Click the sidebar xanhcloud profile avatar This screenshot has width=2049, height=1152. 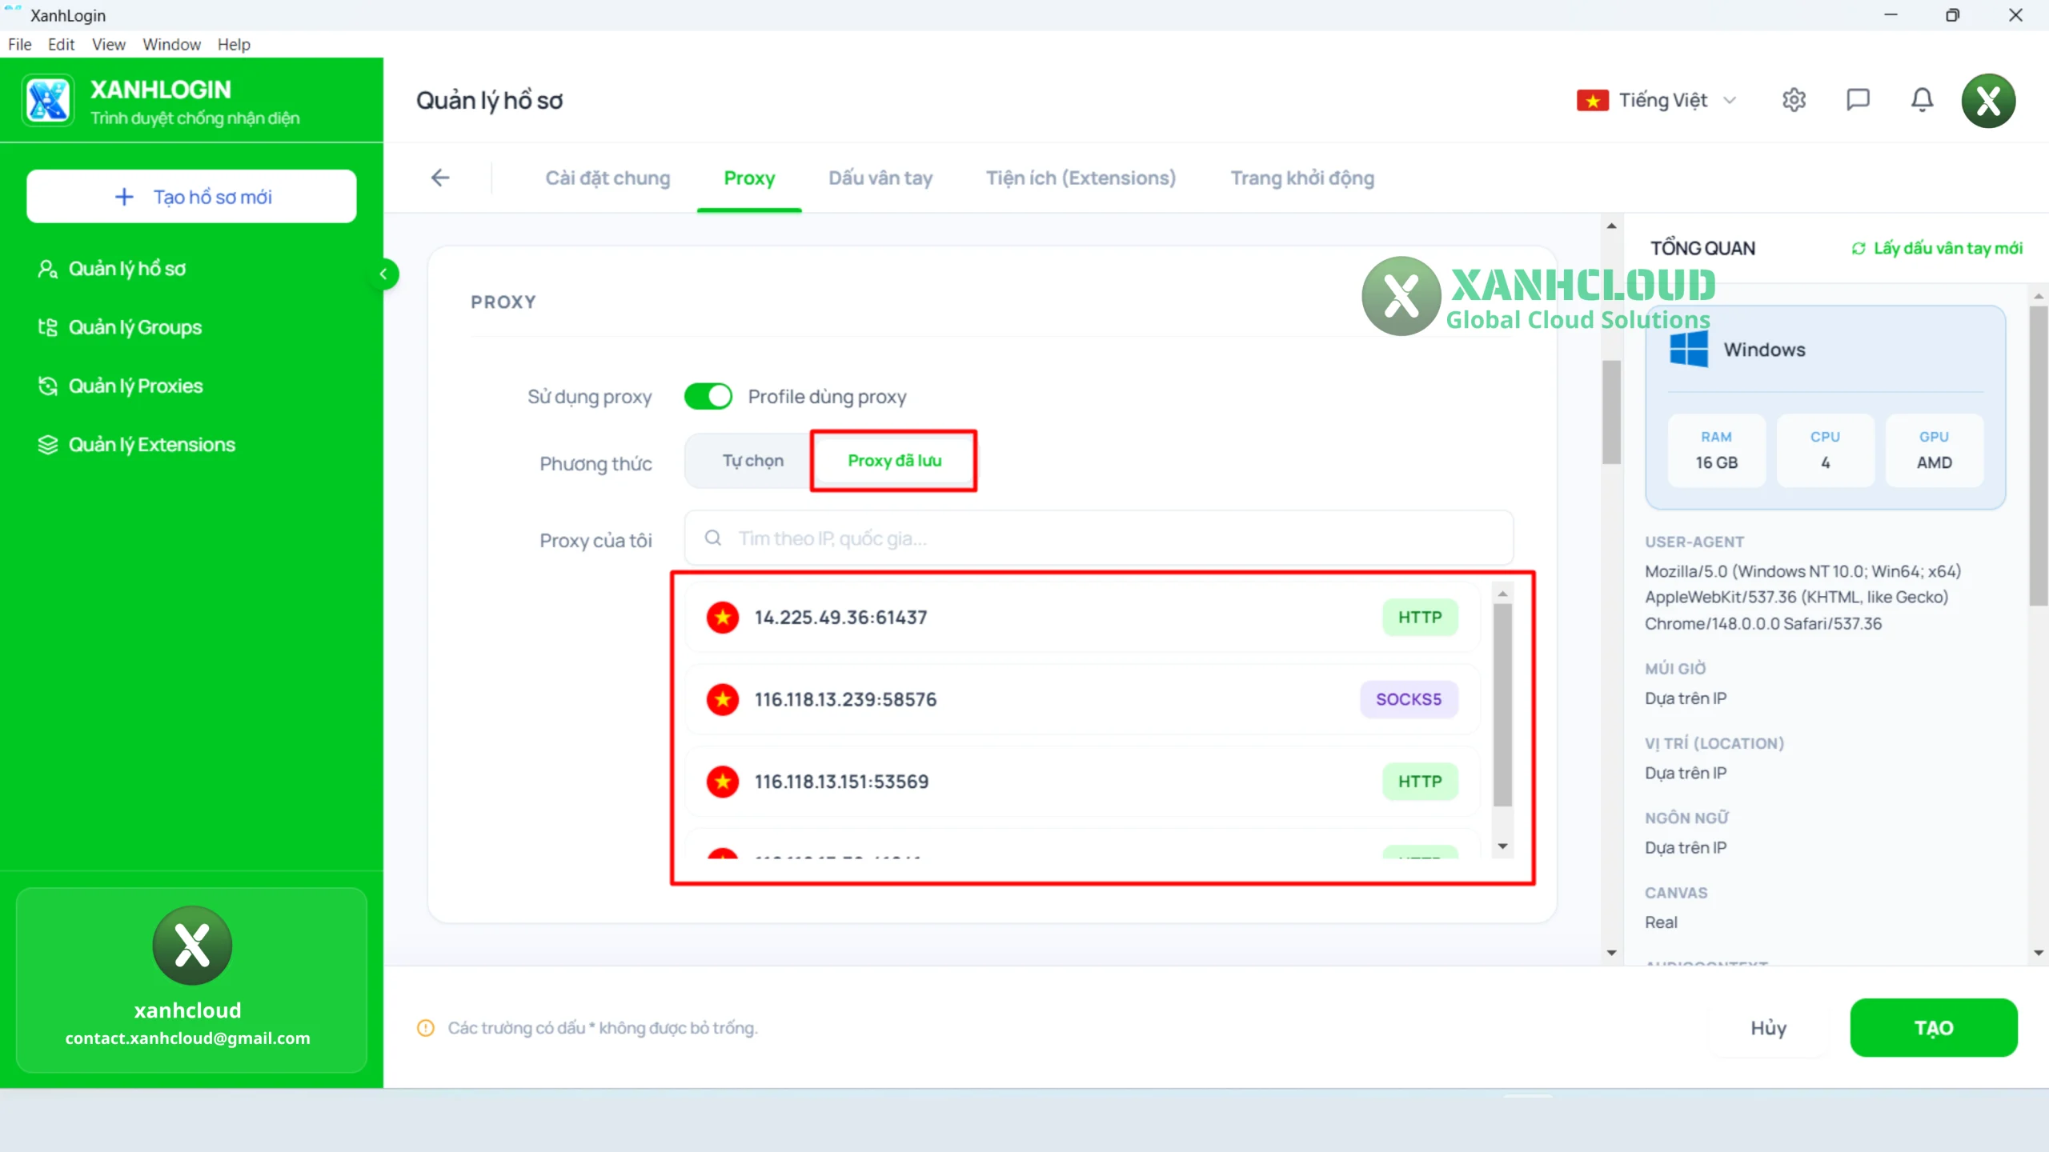[x=192, y=945]
